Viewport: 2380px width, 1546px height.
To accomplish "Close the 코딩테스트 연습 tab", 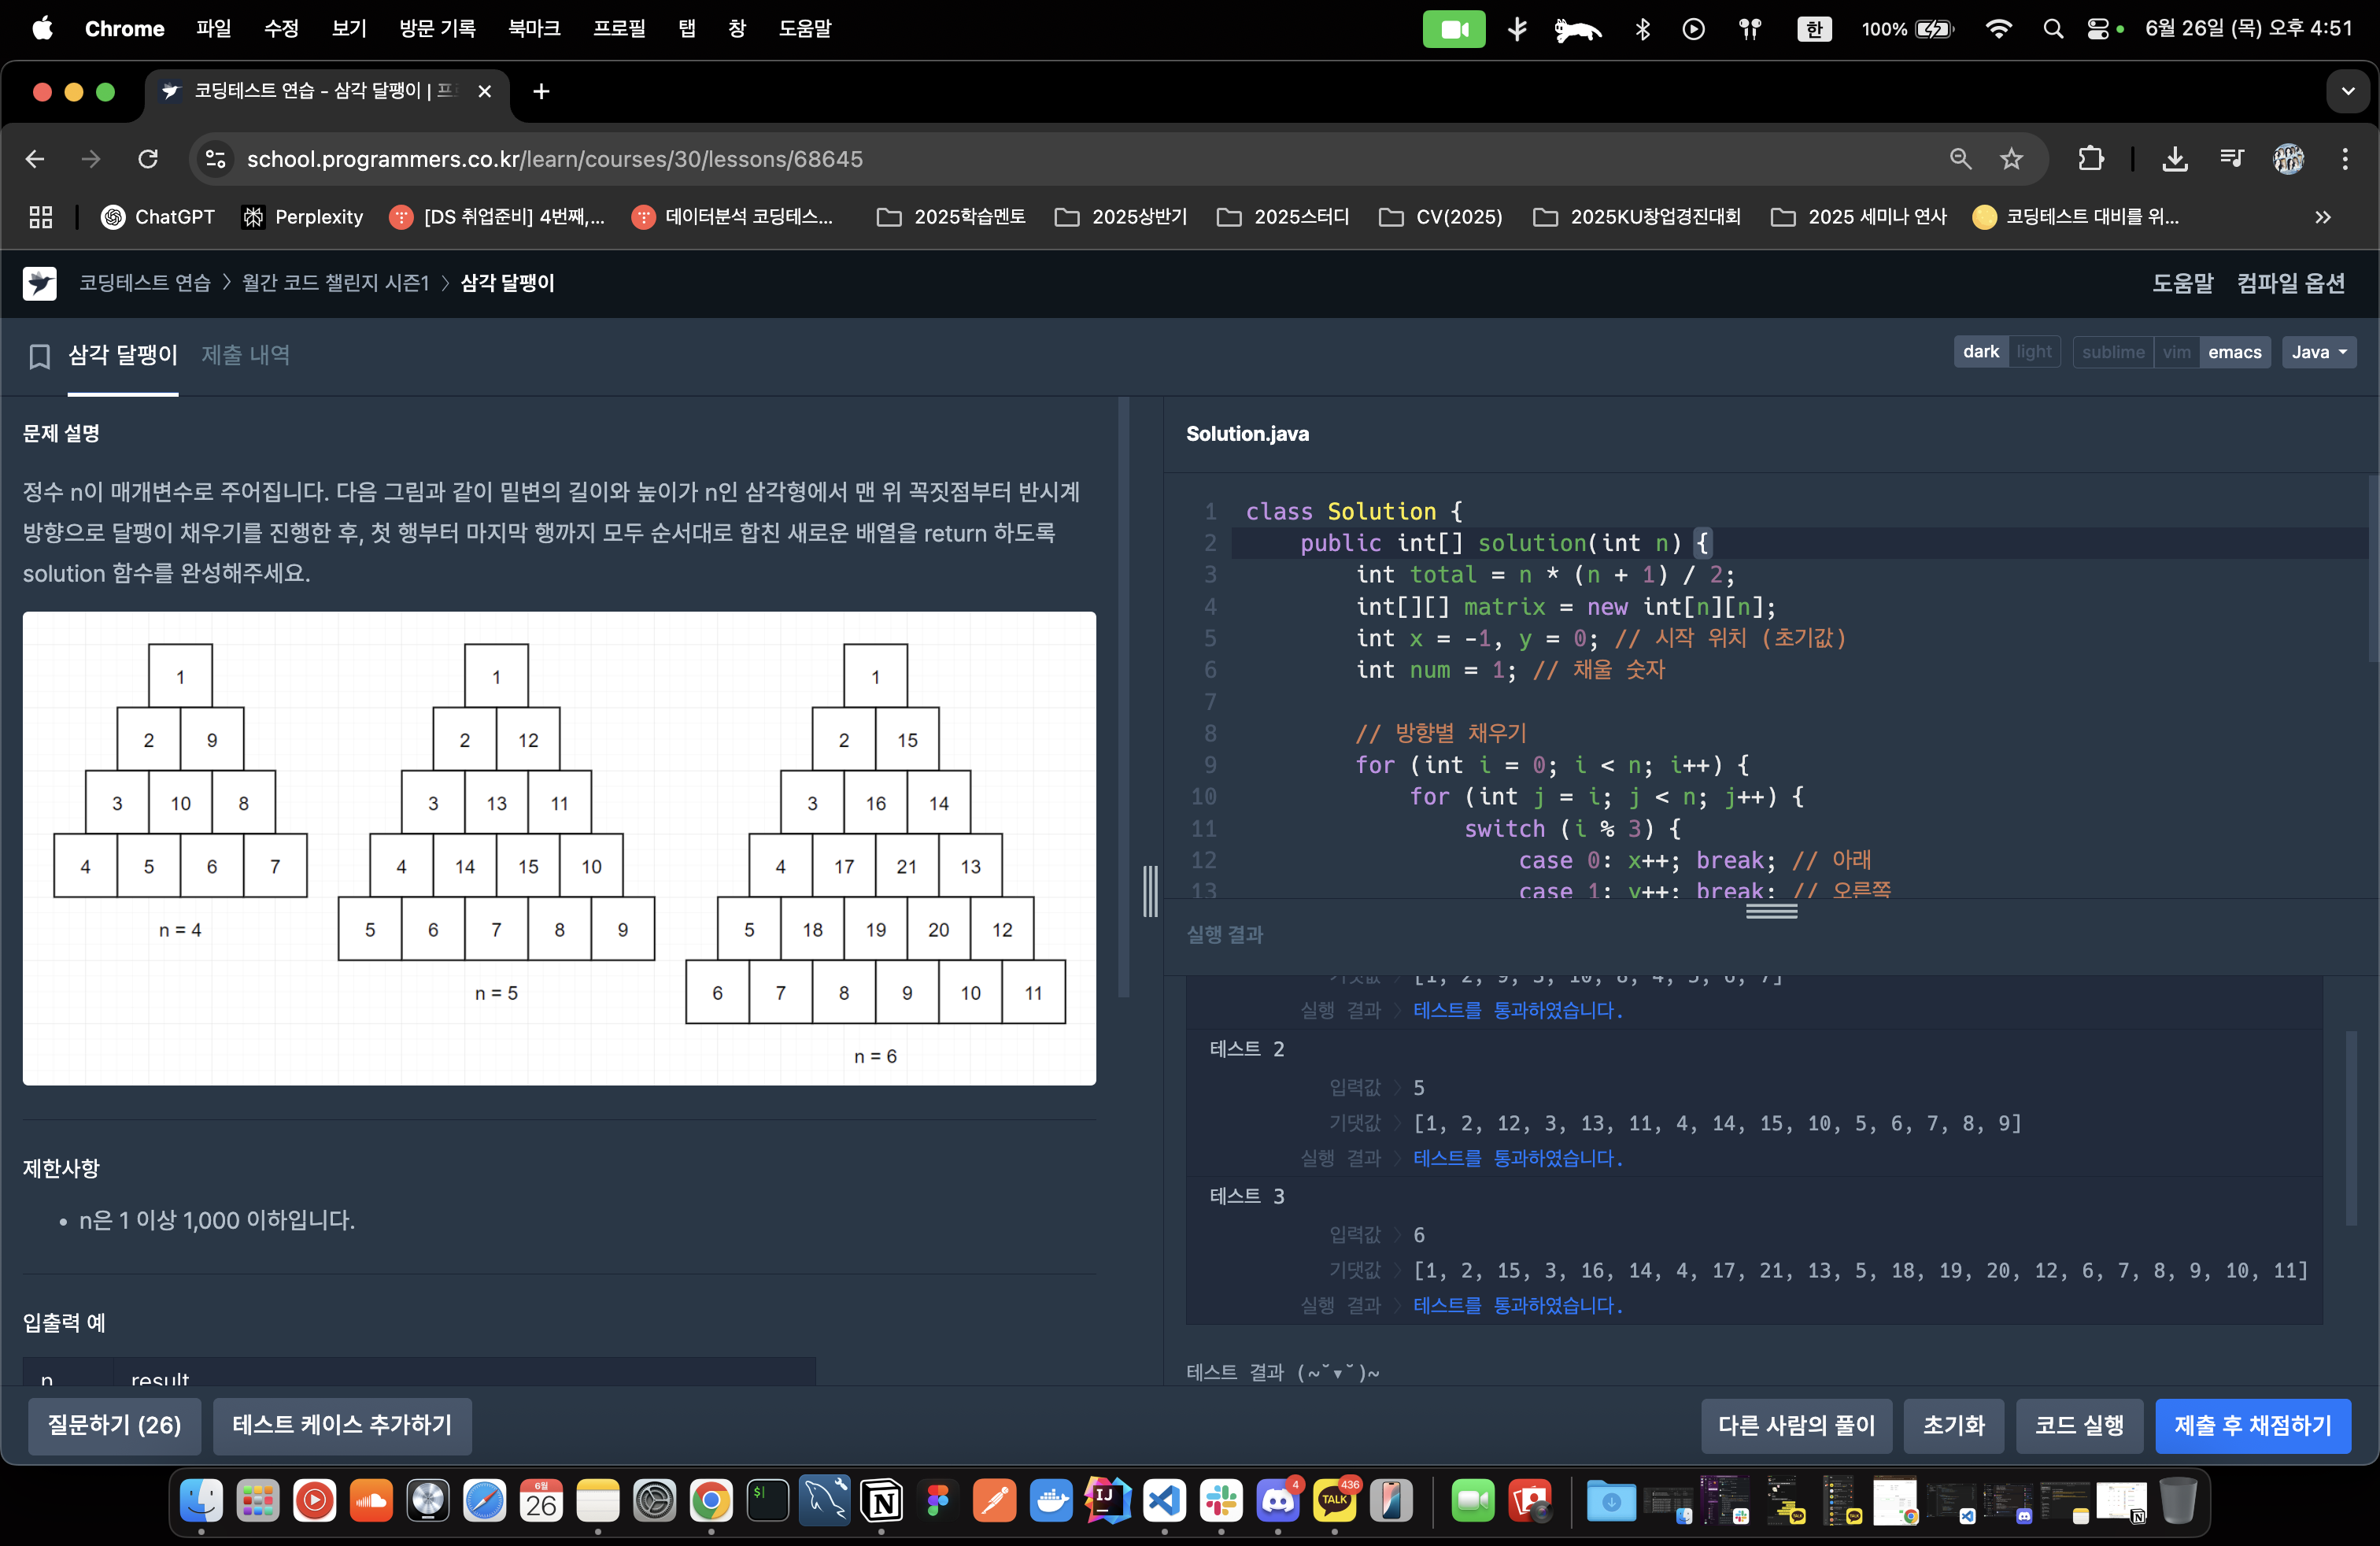I will tap(485, 92).
